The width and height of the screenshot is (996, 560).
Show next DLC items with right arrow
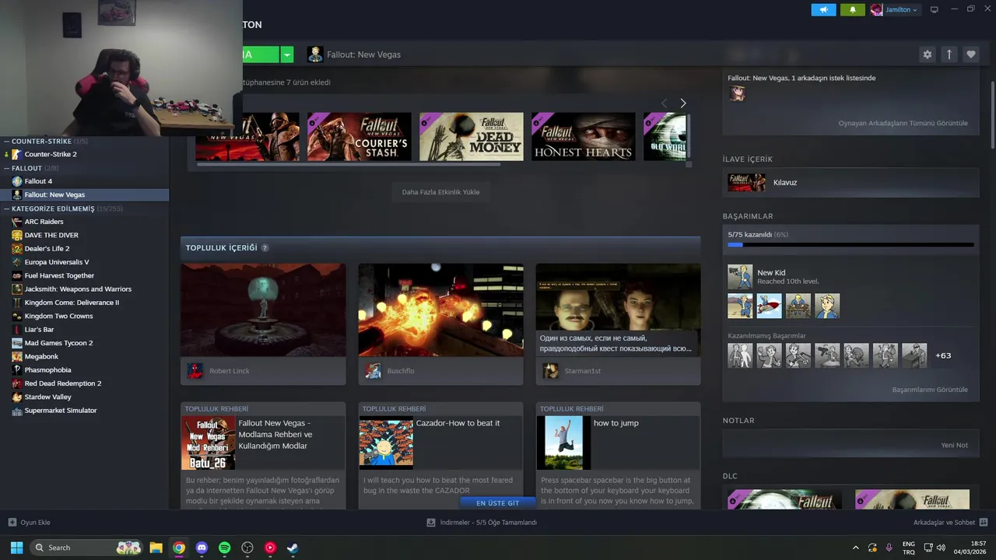(x=683, y=103)
